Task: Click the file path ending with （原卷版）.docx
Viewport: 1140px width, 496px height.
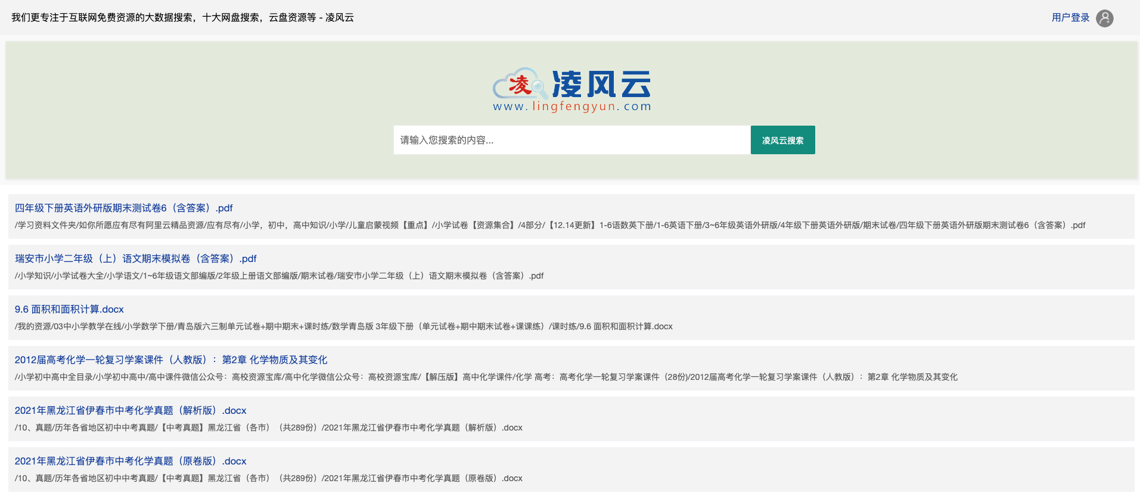Action: [x=269, y=478]
